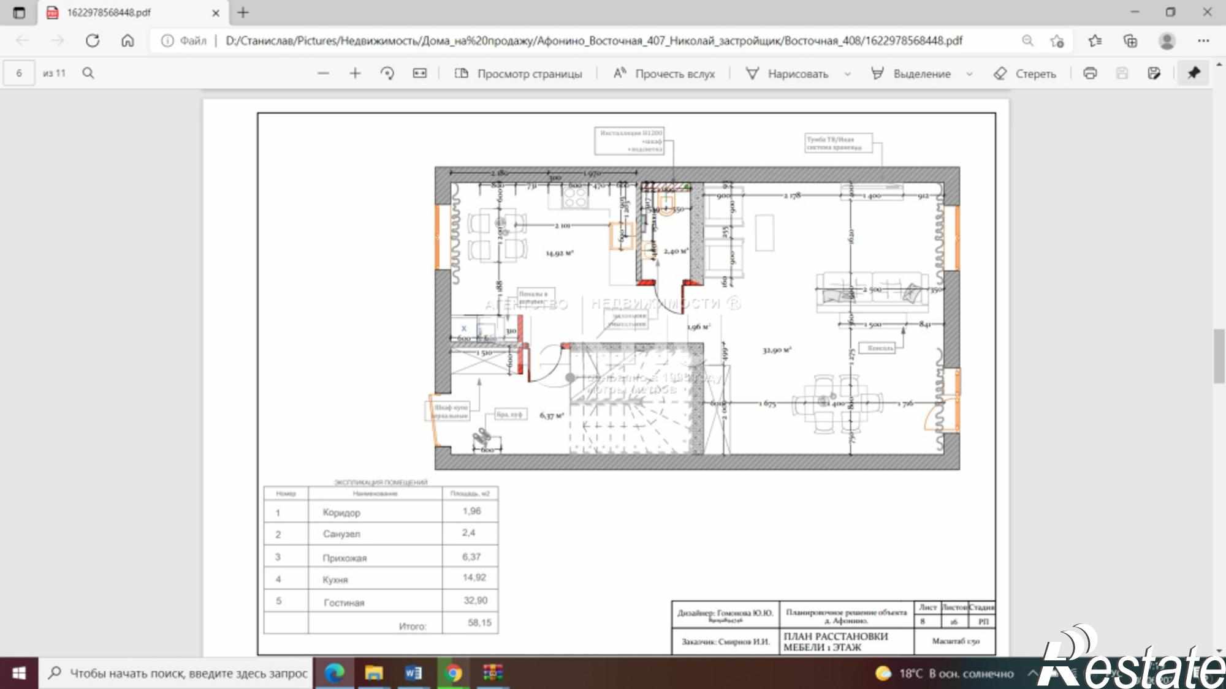This screenshot has height=689, width=1226.
Task: Click the Кухня row name
Action: [335, 579]
